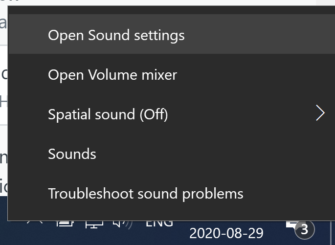This screenshot has height=245, width=335.
Task: Click the taskbar date 2020-08-29
Action: [x=226, y=232]
